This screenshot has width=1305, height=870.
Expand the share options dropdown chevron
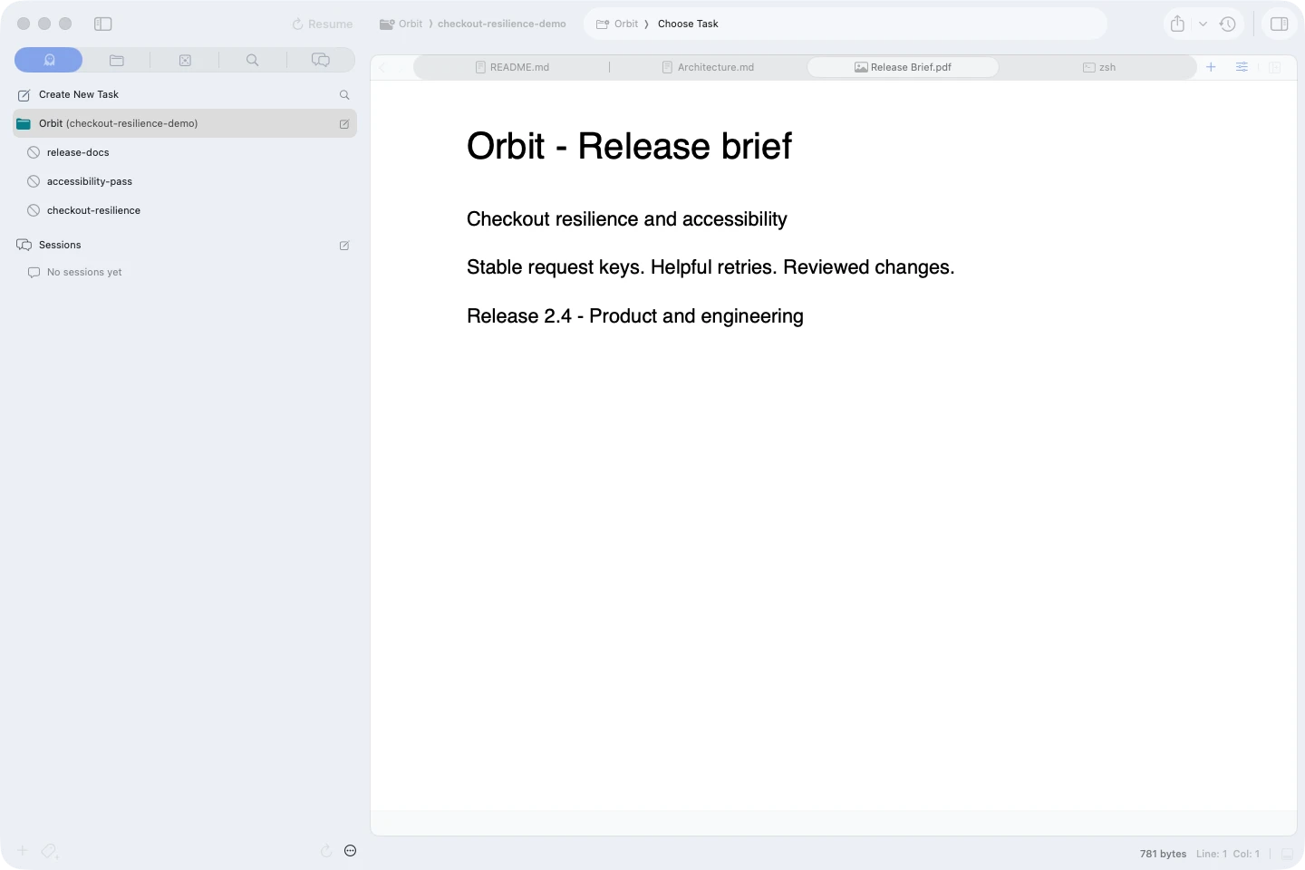pos(1203,24)
